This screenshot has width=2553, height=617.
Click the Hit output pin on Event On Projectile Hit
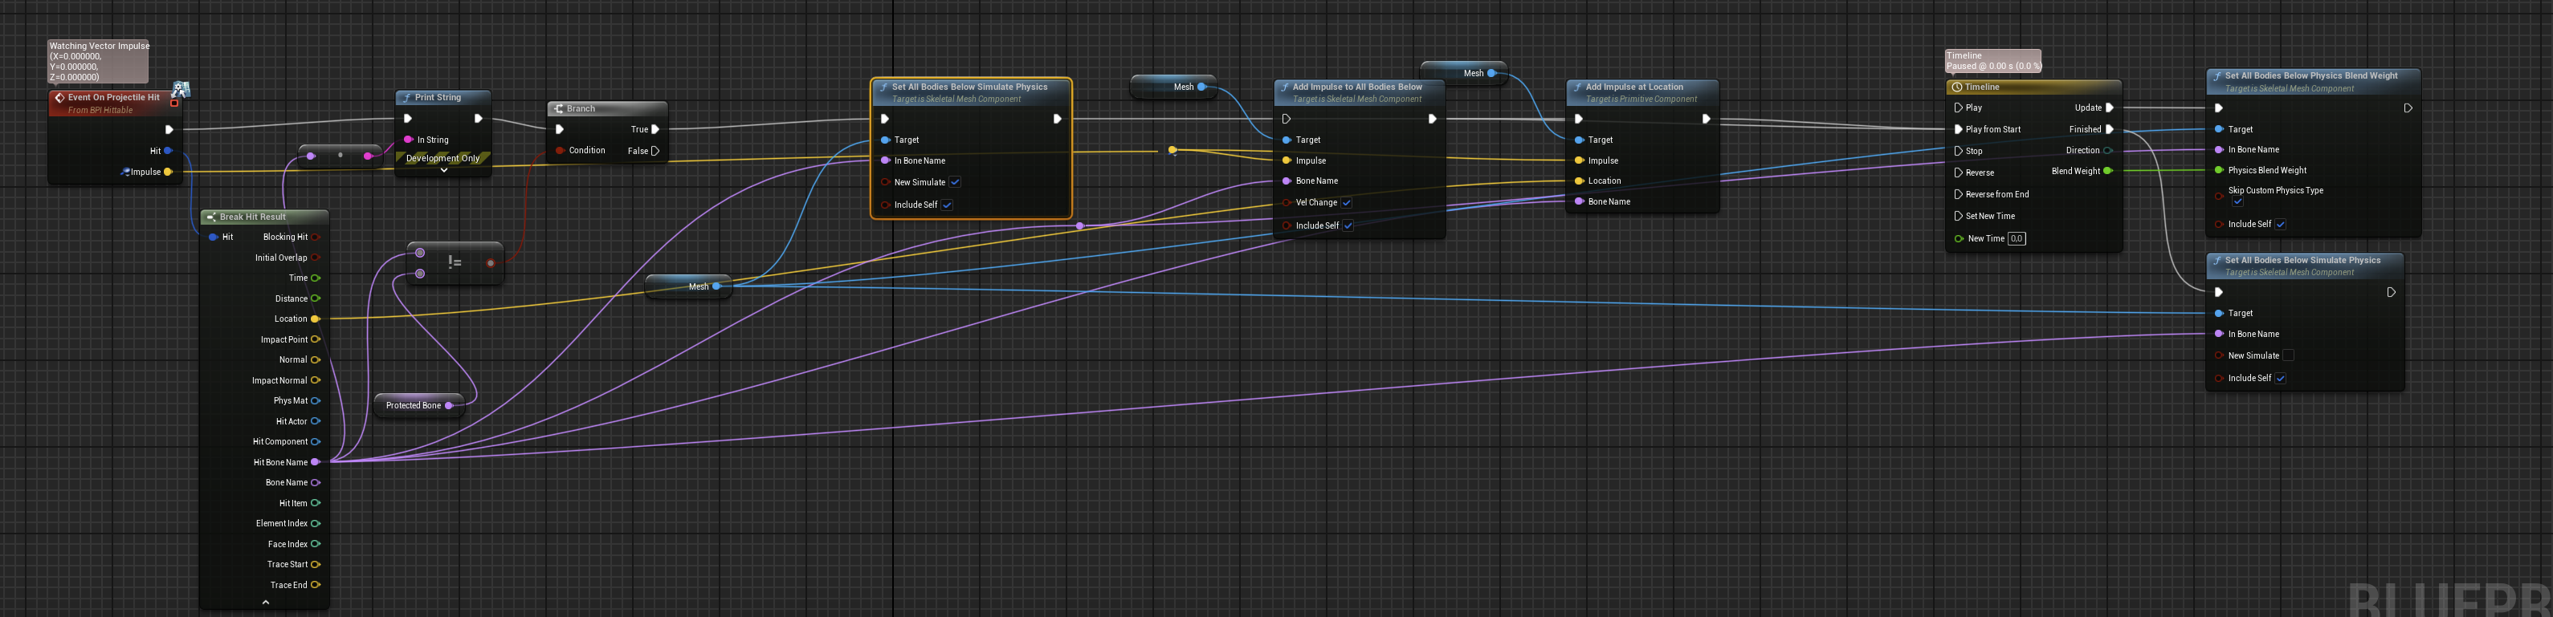(169, 151)
